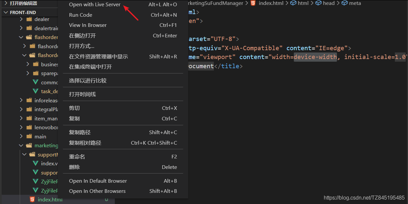This screenshot has width=408, height=204.
Task: Expand the lenovobox folder chevron
Action: click(x=21, y=127)
